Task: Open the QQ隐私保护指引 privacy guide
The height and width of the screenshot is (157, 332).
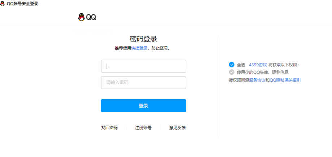Action: click(x=285, y=80)
